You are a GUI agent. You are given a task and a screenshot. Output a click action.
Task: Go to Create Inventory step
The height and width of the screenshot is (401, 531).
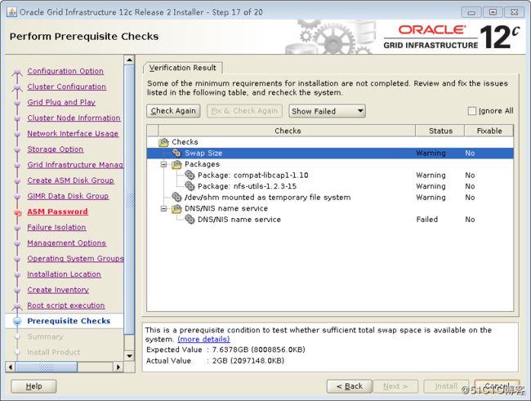58,290
